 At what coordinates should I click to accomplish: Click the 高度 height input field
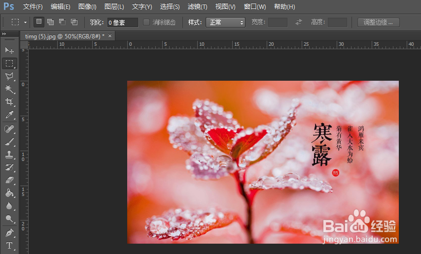click(337, 22)
